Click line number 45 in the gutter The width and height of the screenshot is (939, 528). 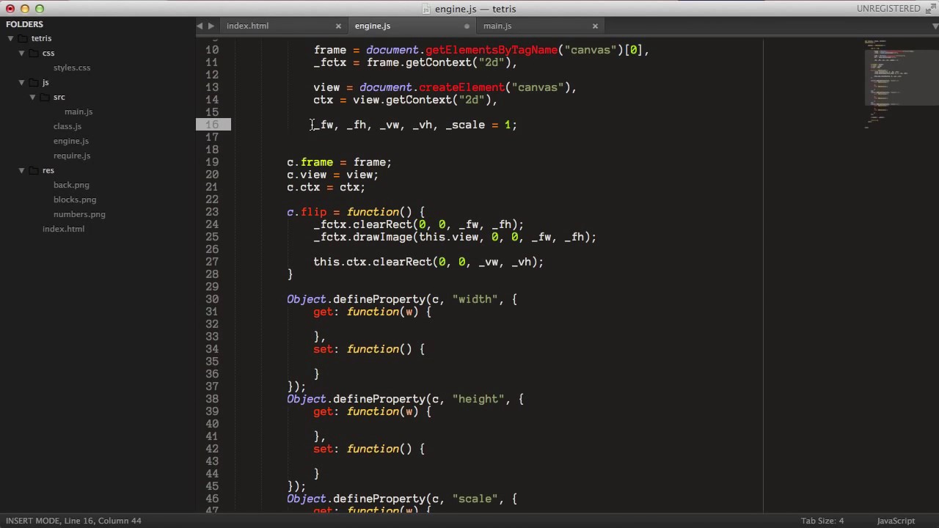pos(211,486)
